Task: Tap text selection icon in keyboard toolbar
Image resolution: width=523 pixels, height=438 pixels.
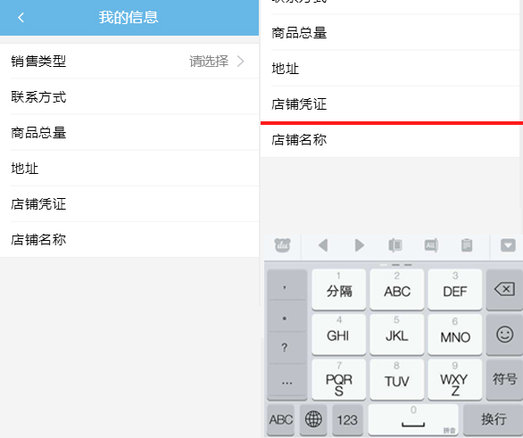Action: (395, 245)
